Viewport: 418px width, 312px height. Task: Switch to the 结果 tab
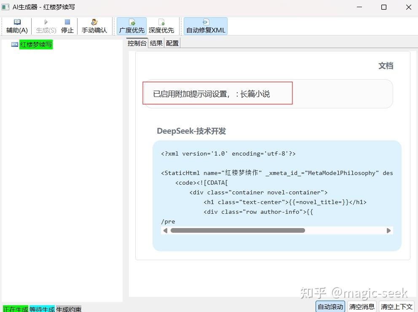(155, 43)
